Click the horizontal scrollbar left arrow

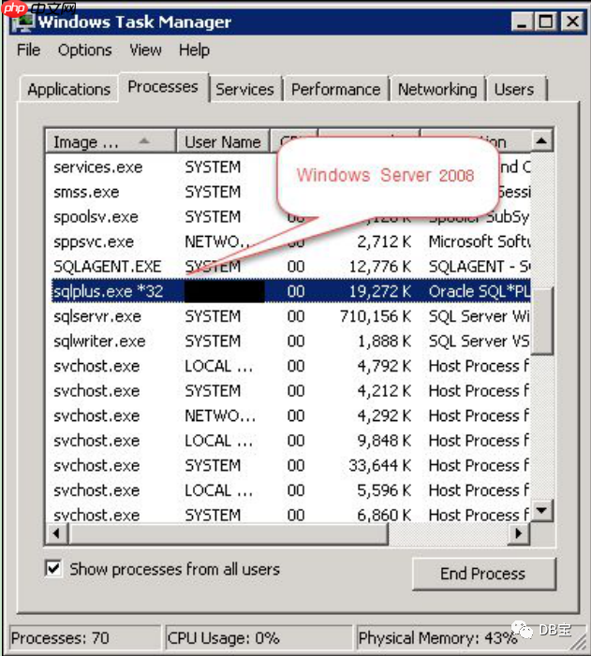tap(57, 532)
